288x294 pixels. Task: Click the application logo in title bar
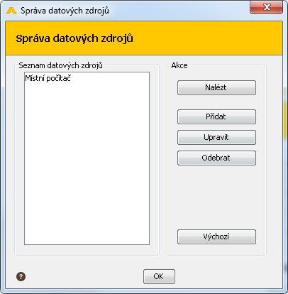11,11
